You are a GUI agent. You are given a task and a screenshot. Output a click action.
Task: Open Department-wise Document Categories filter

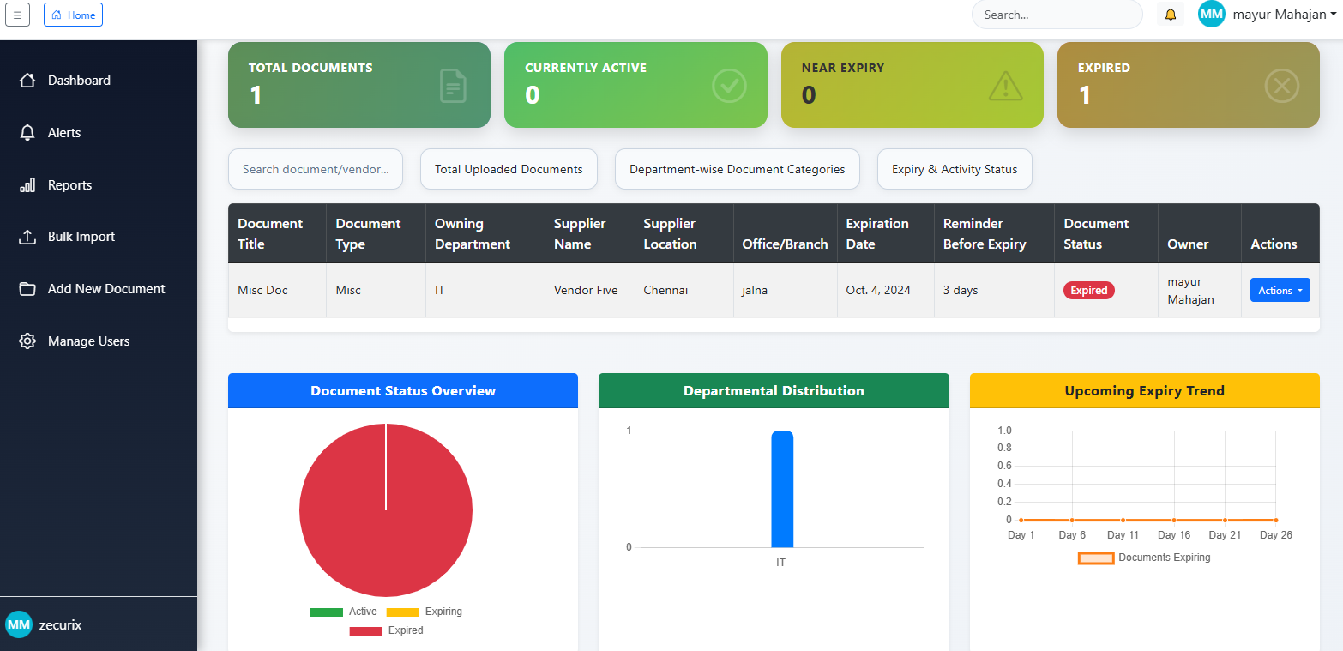click(737, 169)
